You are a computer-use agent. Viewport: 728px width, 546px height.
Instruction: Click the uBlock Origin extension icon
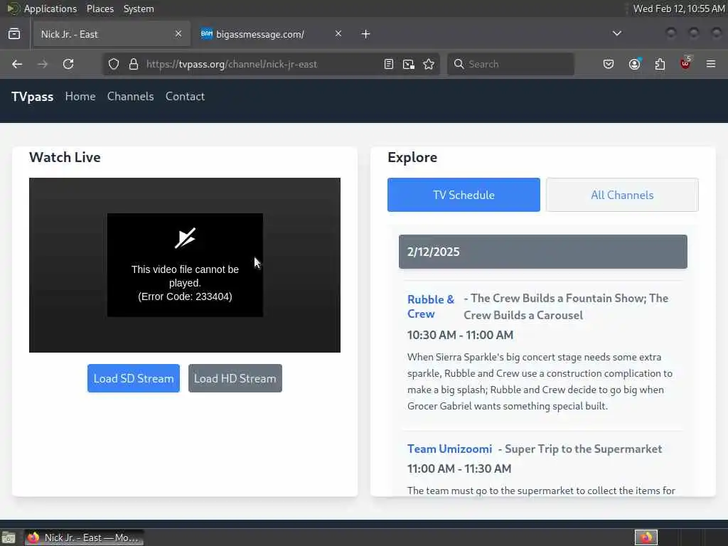coord(686,63)
